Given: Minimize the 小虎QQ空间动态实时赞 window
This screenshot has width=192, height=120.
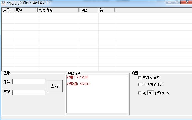Looking at the screenshot, I should (169, 2).
